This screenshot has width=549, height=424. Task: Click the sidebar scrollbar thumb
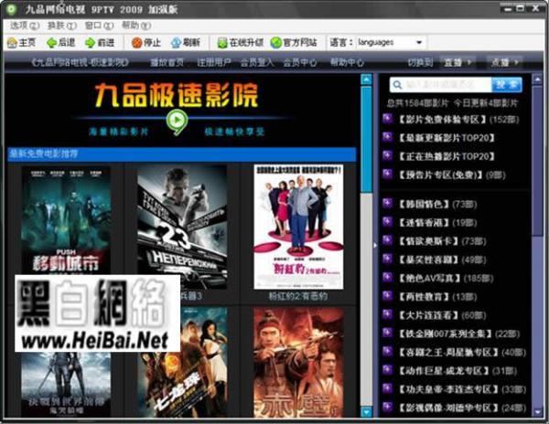(537, 161)
